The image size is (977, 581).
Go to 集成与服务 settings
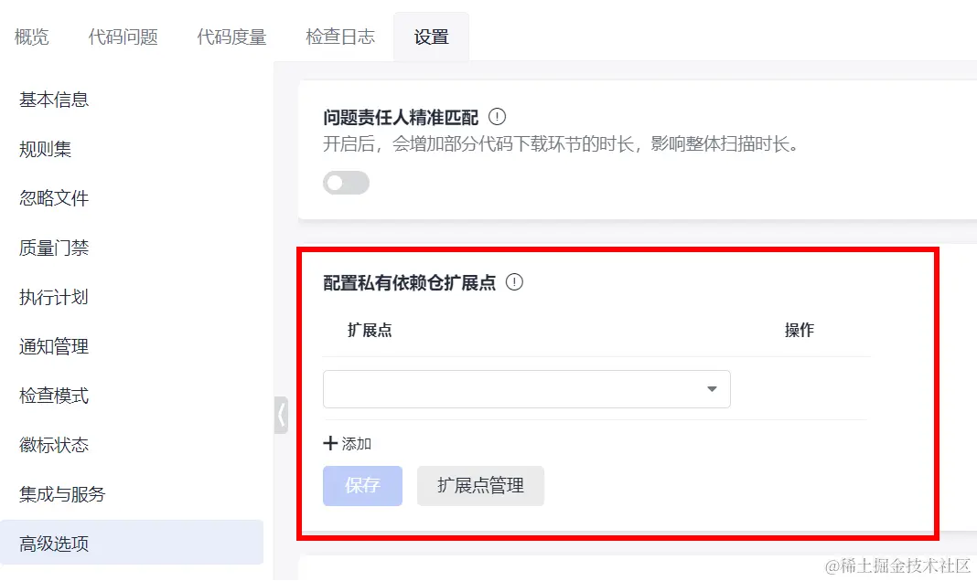point(62,494)
